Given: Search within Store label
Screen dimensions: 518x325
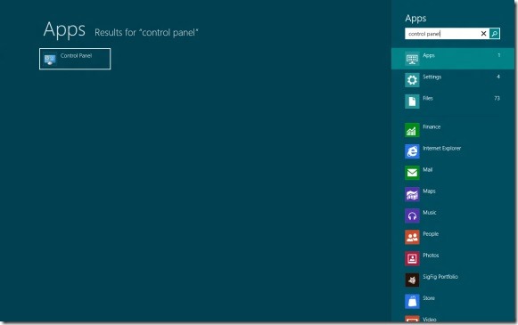Looking at the screenshot, I should [429, 298].
